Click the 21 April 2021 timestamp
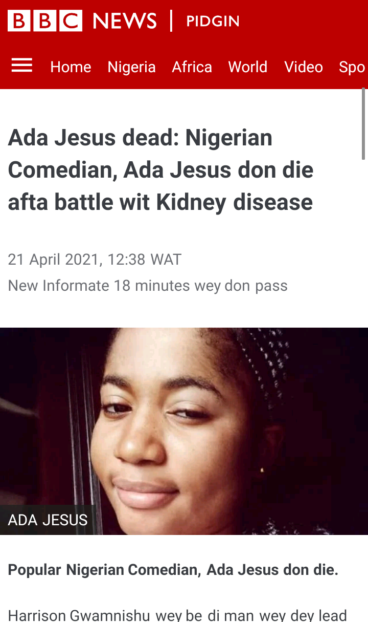 click(x=95, y=260)
